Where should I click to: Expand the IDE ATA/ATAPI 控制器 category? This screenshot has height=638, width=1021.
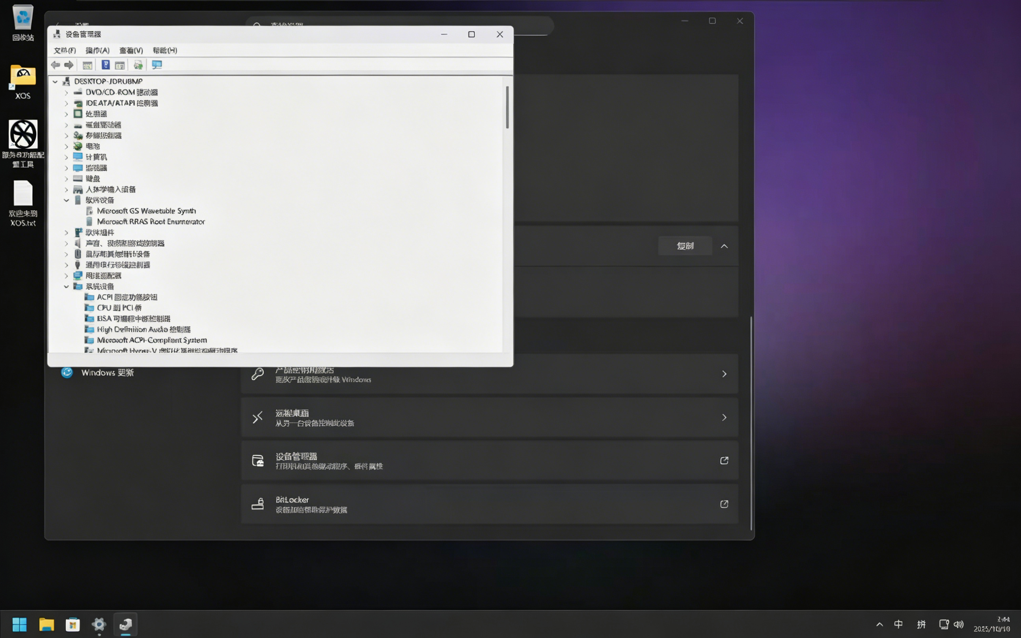coord(66,103)
